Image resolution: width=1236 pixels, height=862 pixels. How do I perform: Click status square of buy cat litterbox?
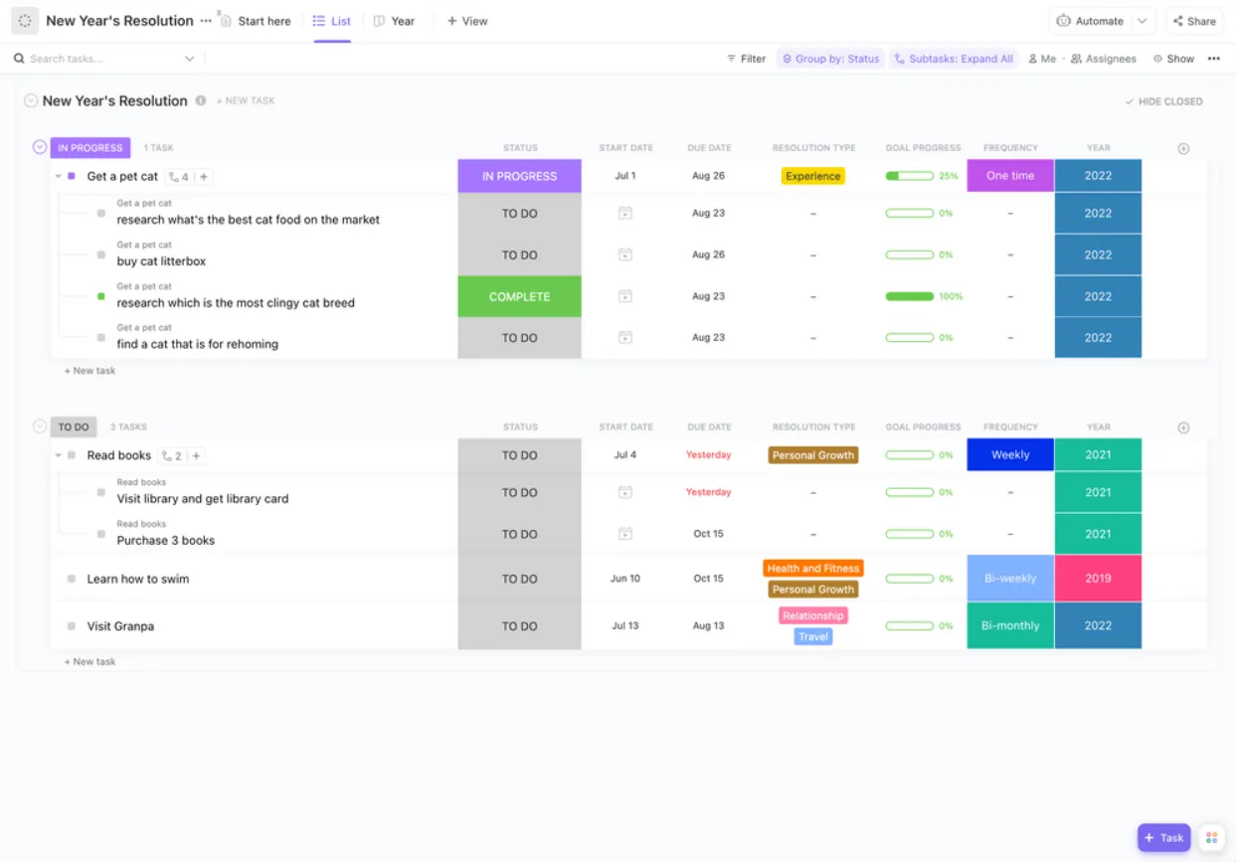(101, 255)
